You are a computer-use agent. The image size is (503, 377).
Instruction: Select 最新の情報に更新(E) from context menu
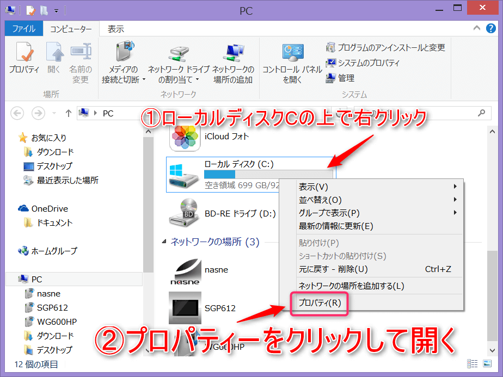click(336, 226)
